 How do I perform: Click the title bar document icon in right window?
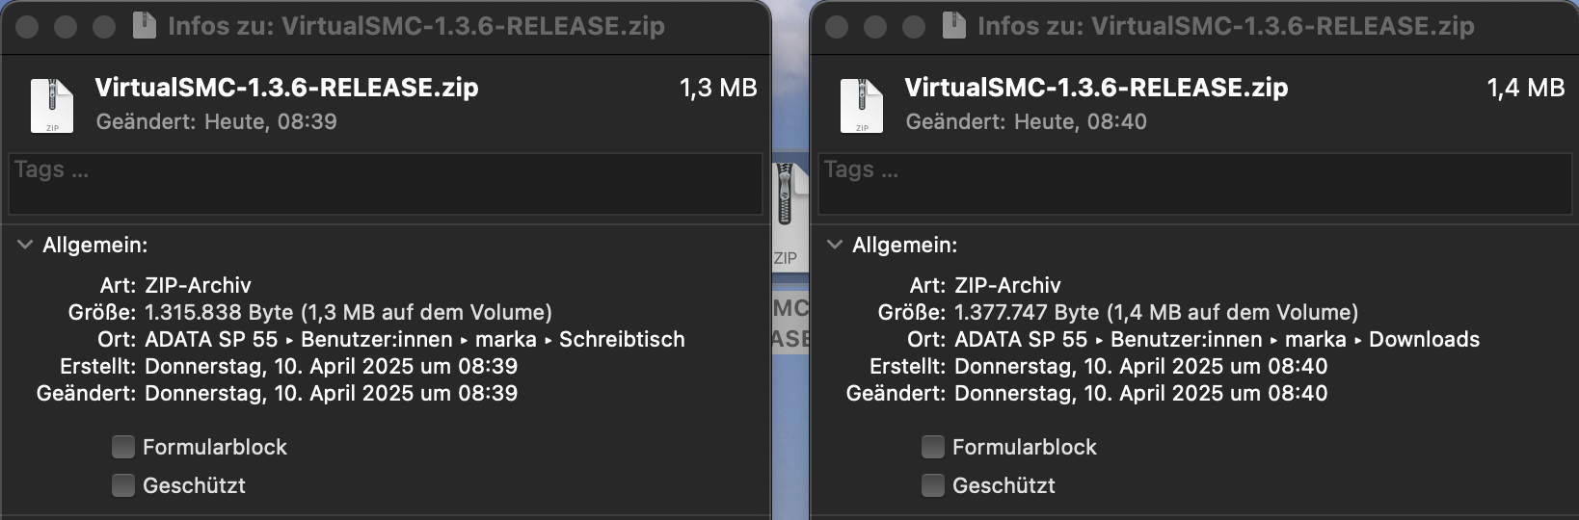[954, 25]
